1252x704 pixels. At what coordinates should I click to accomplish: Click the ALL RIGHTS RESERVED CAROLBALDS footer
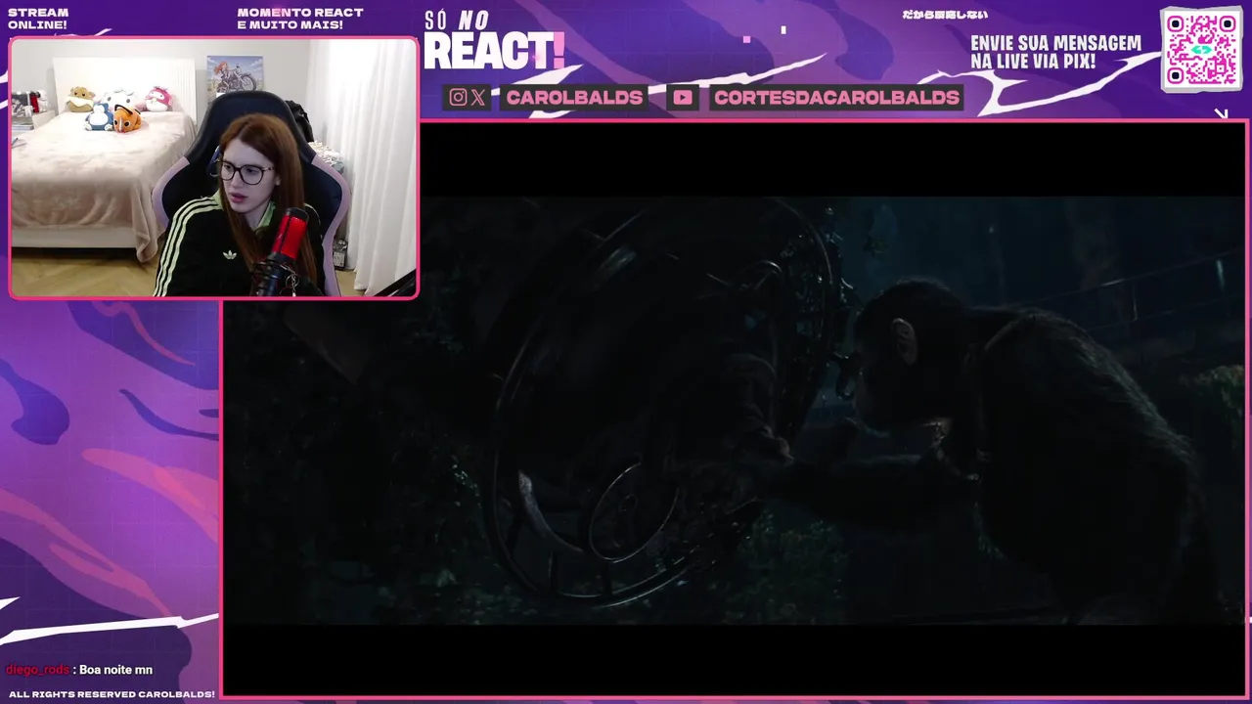tap(112, 694)
